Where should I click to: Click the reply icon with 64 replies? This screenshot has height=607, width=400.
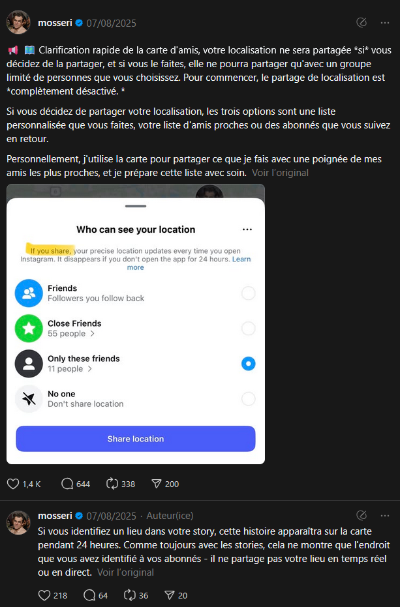89,595
